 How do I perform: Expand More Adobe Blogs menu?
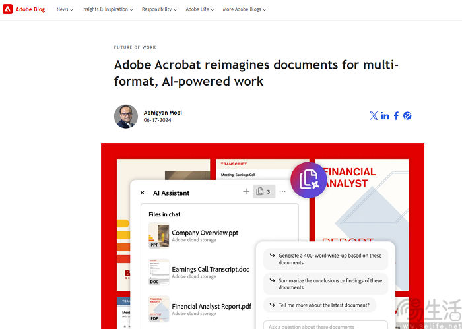[x=244, y=9]
